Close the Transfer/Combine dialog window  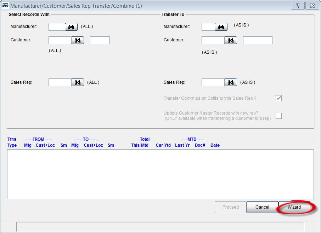click(x=312, y=6)
